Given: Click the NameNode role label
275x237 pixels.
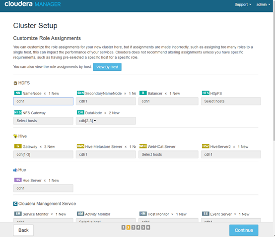Looking at the screenshot, I should click(32, 94).
